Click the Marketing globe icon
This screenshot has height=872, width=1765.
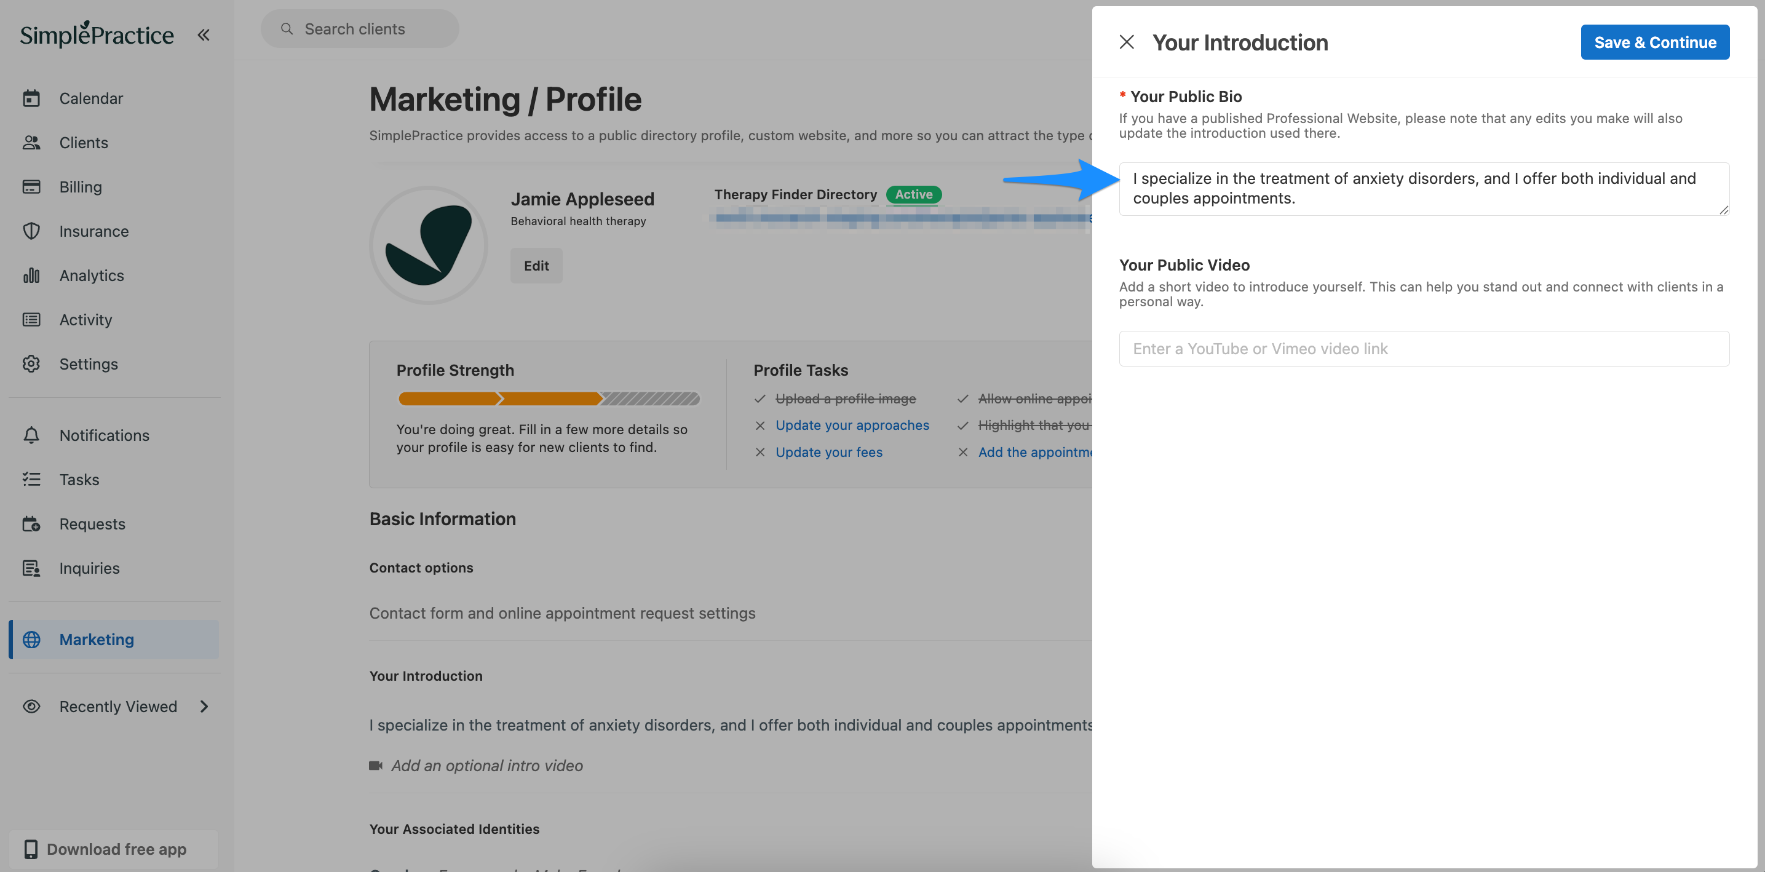coord(31,639)
